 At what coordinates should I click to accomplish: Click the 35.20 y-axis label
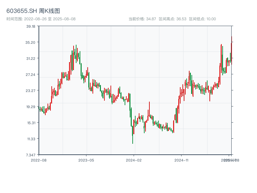[31, 42]
